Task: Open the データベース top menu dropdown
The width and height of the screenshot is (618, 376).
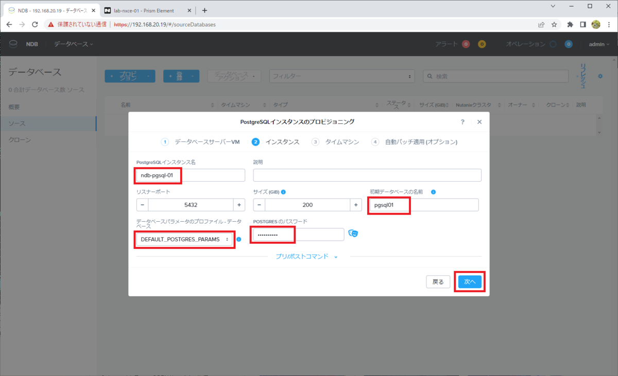Action: 74,44
